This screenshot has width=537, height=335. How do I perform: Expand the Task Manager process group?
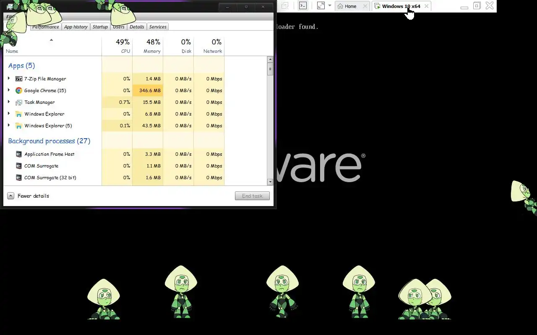tap(9, 102)
